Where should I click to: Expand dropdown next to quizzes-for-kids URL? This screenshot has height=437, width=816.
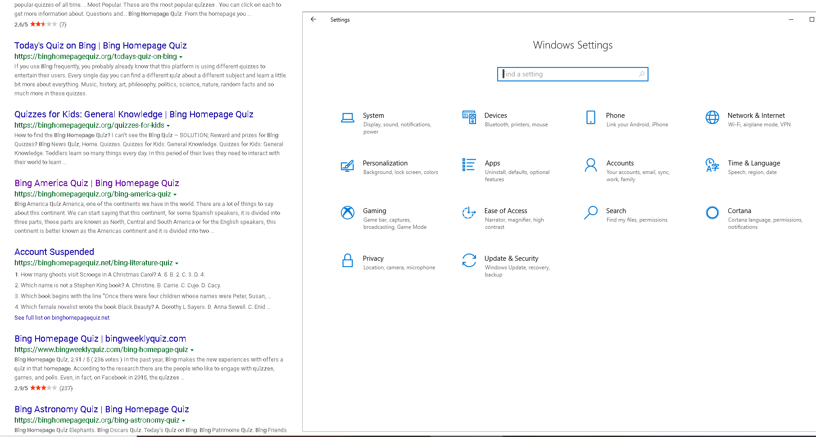[x=168, y=126]
